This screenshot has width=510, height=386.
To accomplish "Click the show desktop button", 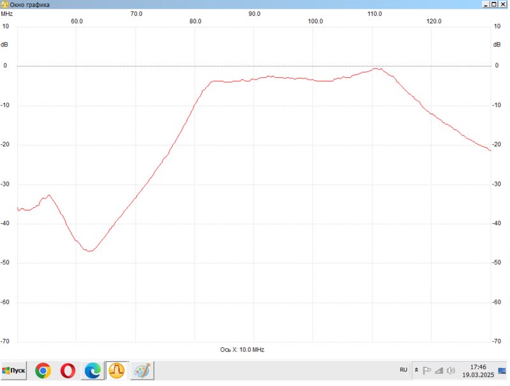I will pos(502,370).
